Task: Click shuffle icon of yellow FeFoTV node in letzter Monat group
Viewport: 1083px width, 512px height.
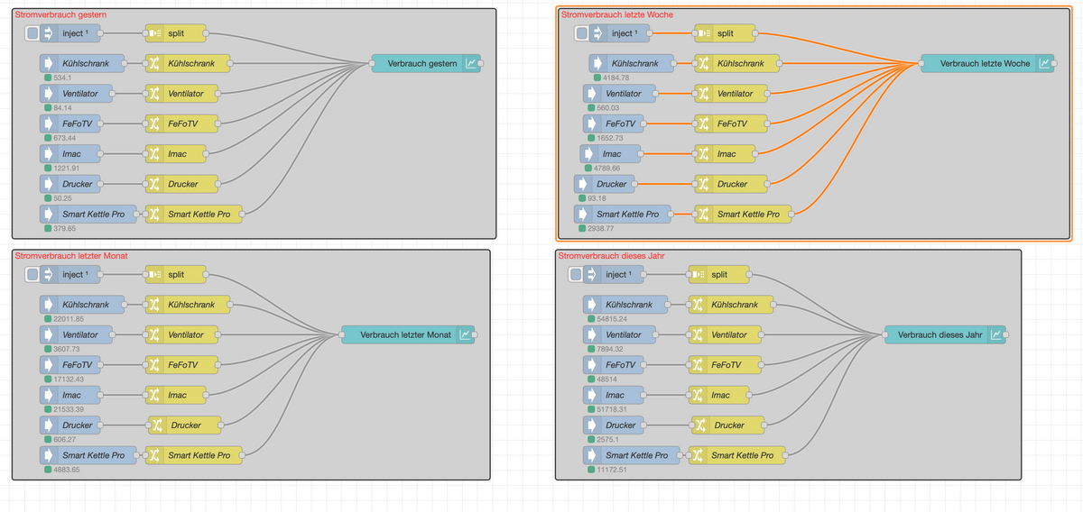Action: point(154,364)
